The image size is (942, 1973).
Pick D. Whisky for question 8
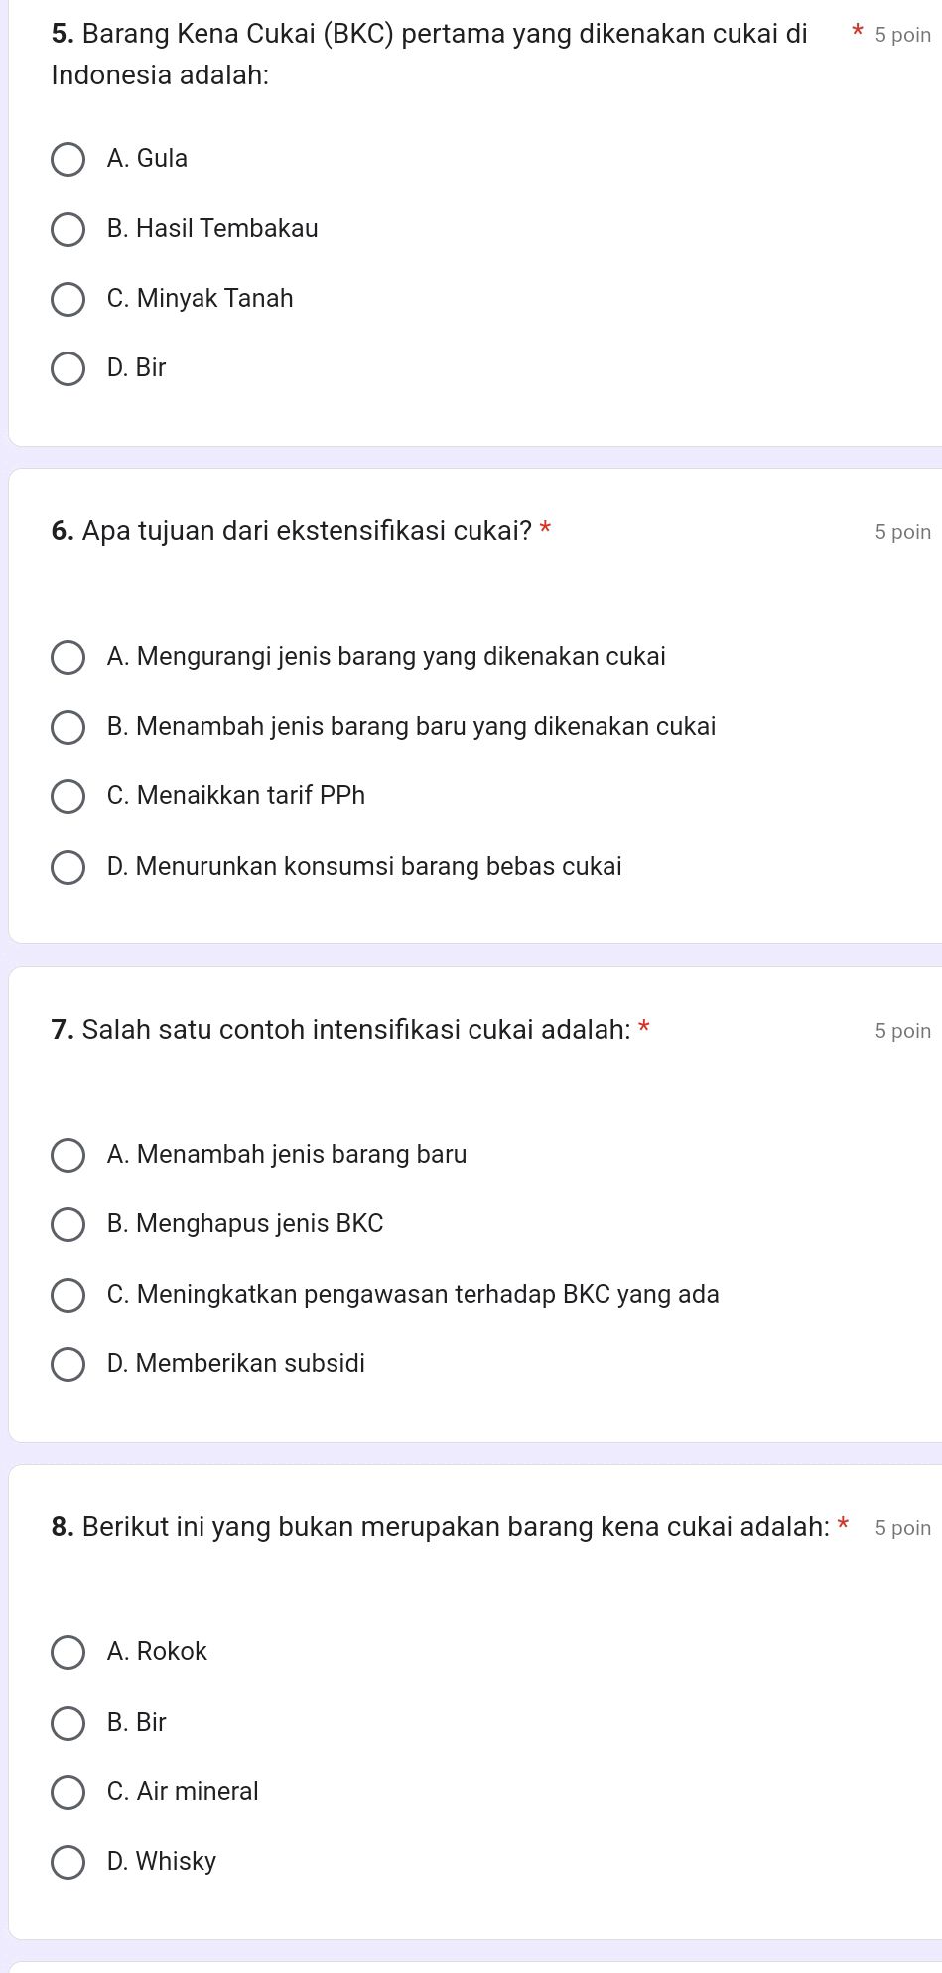click(x=68, y=1861)
